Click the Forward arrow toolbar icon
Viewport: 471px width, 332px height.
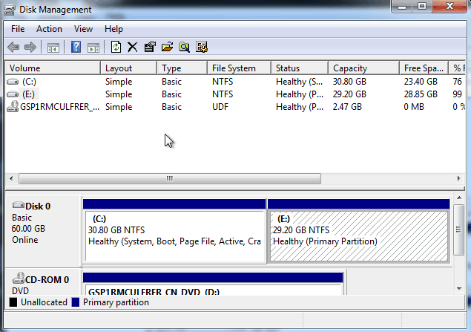coord(30,48)
